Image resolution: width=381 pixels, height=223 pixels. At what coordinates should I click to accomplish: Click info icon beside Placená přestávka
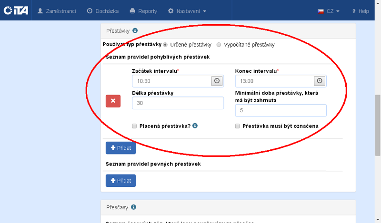pos(195,126)
